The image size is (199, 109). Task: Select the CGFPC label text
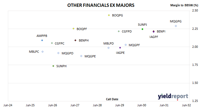[x=59, y=43]
